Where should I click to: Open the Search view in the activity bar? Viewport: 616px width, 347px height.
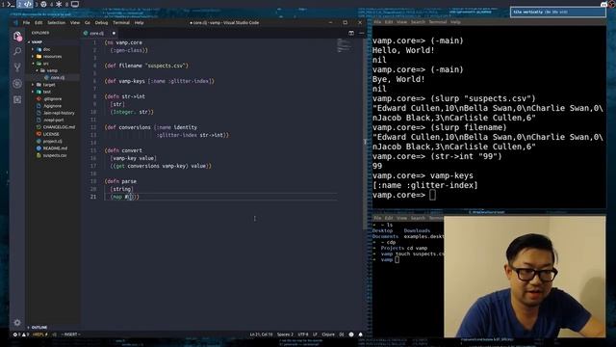(x=17, y=51)
